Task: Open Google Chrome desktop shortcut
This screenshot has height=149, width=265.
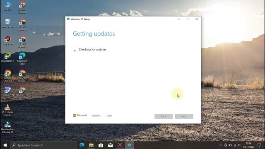Action: click(7, 76)
